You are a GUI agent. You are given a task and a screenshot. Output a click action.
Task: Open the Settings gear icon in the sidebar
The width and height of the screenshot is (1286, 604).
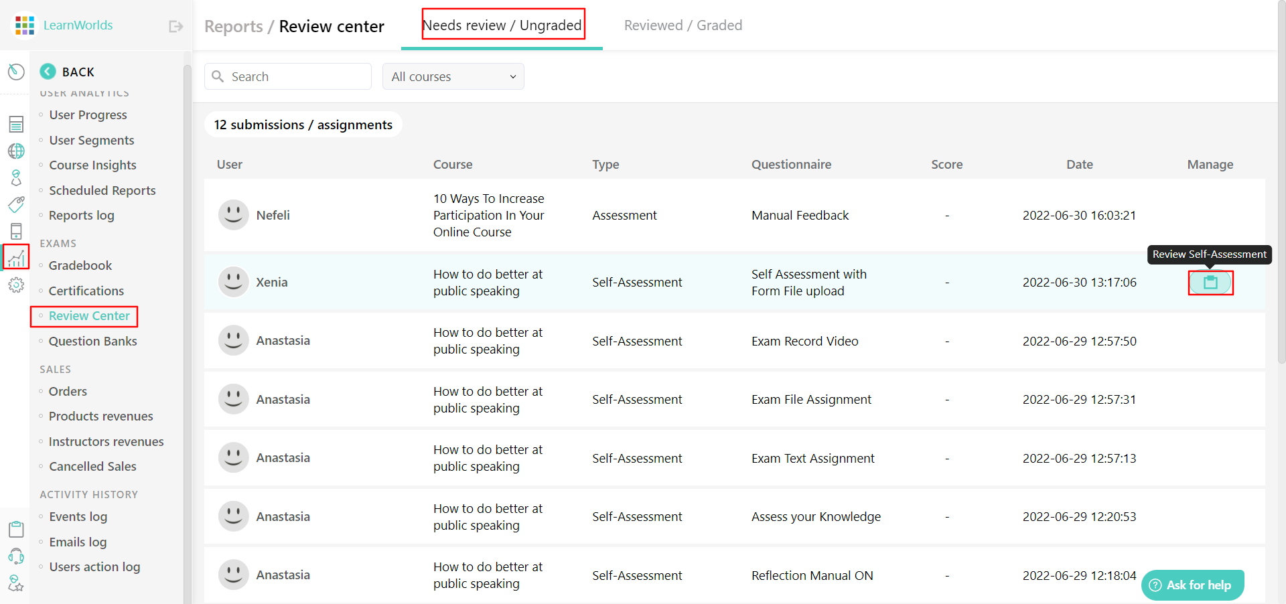pos(16,285)
